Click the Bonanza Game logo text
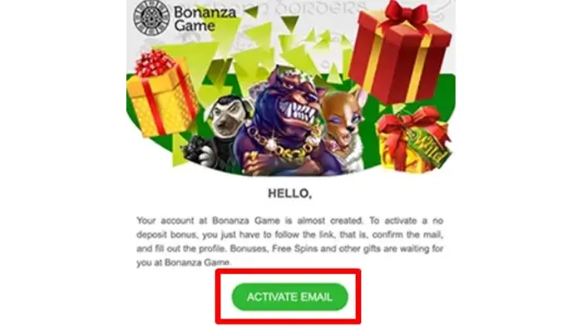This screenshot has height=332, width=582. (205, 19)
